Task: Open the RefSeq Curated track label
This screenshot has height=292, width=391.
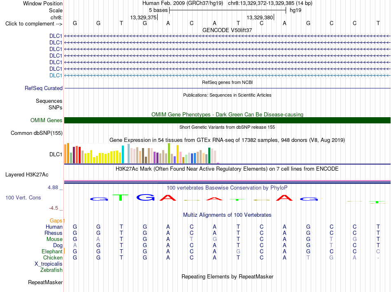Action: 44,88
